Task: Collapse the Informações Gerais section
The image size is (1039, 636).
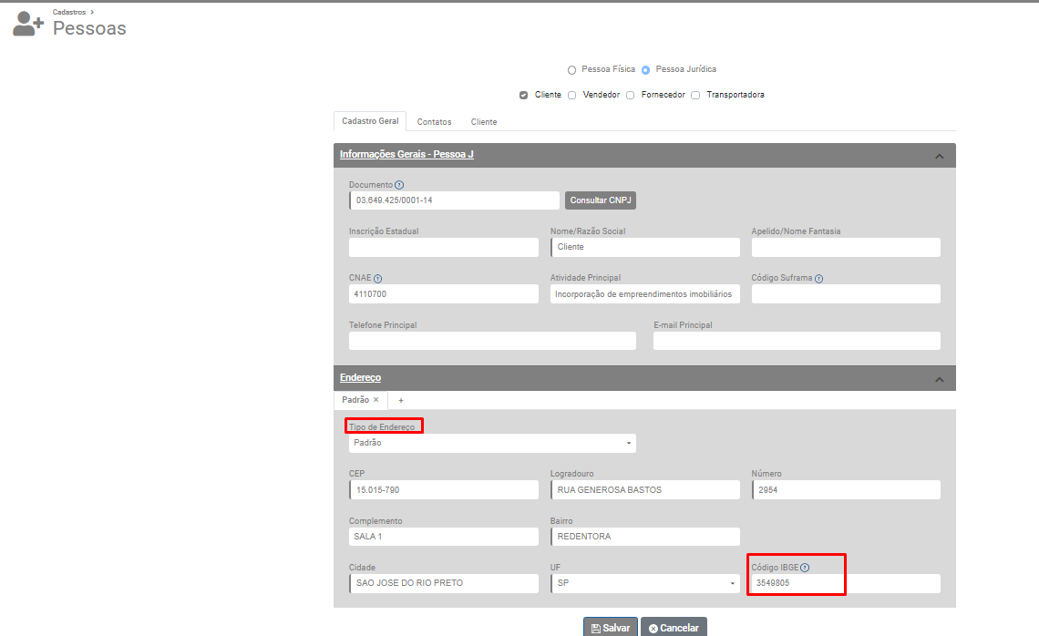Action: (x=939, y=156)
